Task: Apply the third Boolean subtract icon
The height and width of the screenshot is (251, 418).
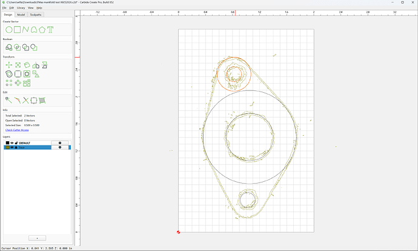Action: pos(25,47)
